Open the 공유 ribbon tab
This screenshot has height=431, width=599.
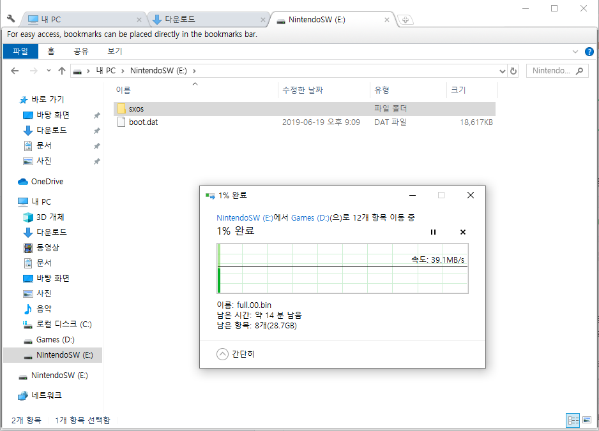pos(81,51)
